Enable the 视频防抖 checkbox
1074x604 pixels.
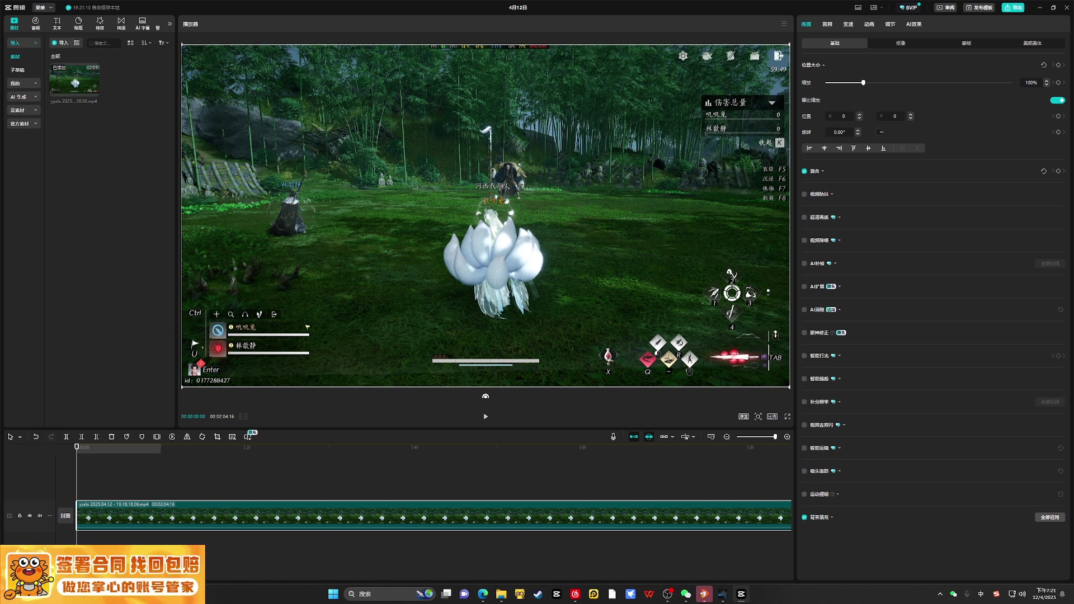[804, 194]
